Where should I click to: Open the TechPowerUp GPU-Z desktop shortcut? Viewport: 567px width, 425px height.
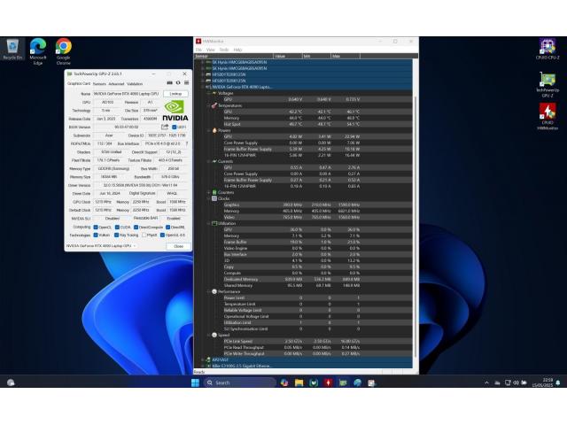(548, 84)
